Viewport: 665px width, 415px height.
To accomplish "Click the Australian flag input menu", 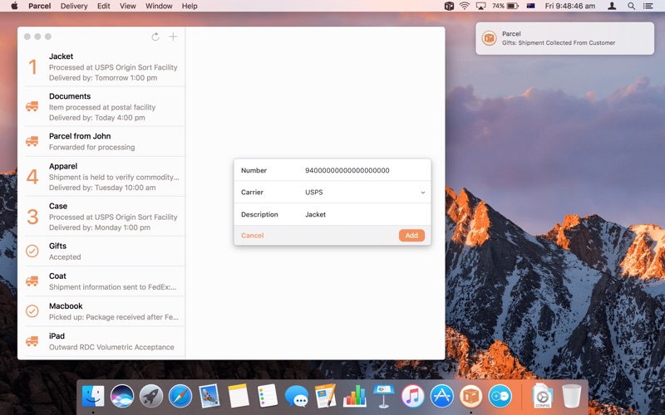I will click(530, 6).
